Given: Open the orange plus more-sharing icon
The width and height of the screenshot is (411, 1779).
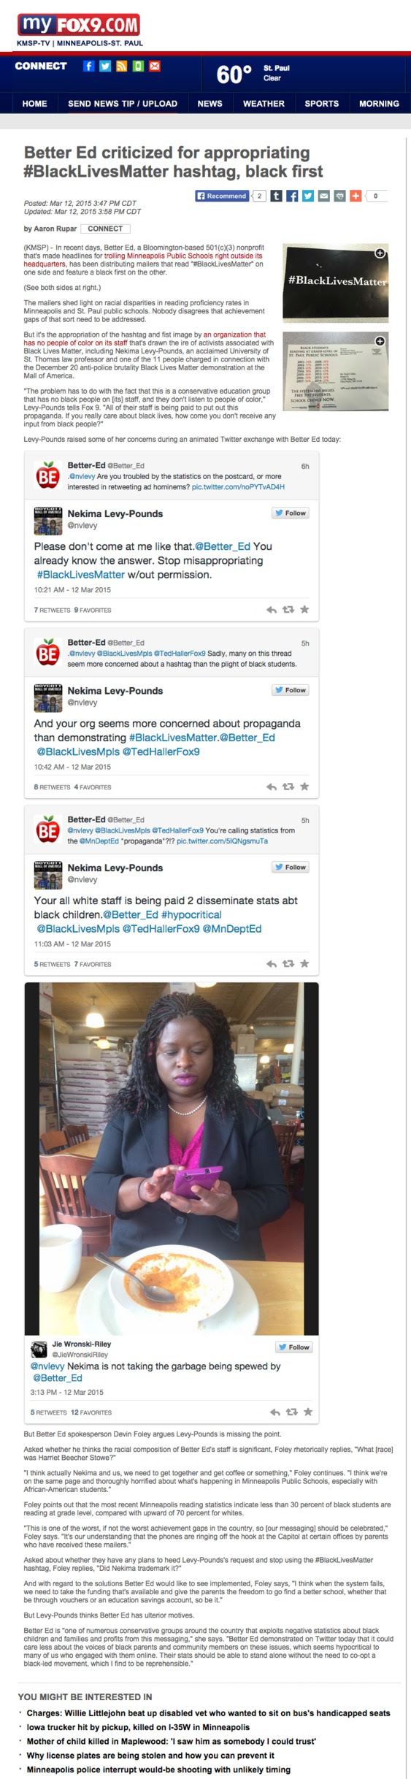Looking at the screenshot, I should 356,196.
